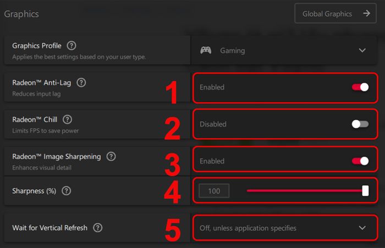The height and width of the screenshot is (248, 385).
Task: Click the Radeon Anti-Lag label
Action: 41,83
